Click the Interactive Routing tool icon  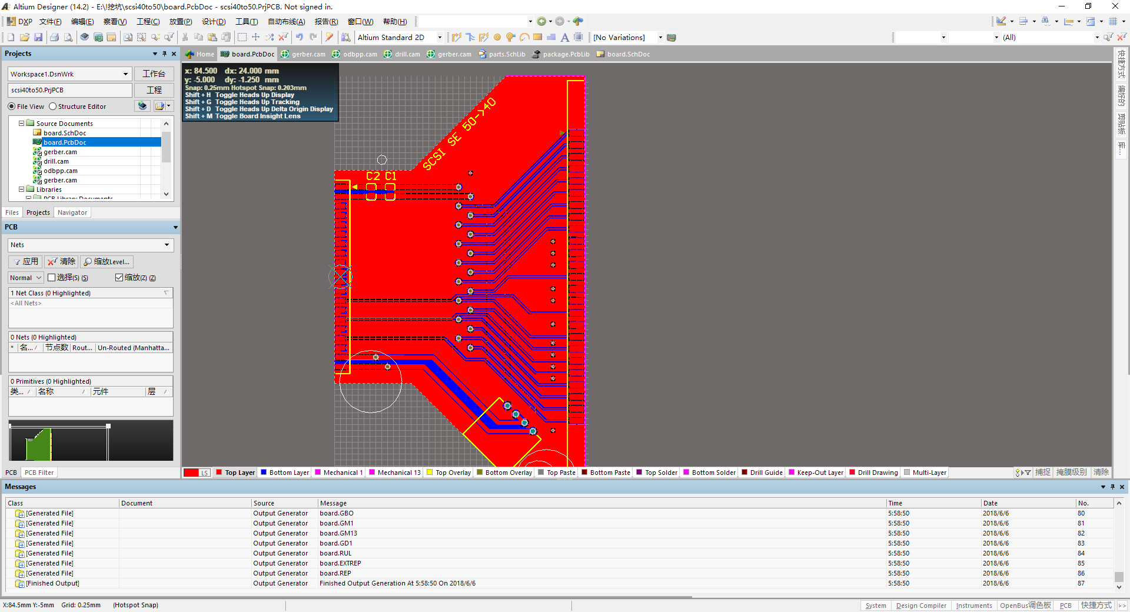(x=457, y=37)
